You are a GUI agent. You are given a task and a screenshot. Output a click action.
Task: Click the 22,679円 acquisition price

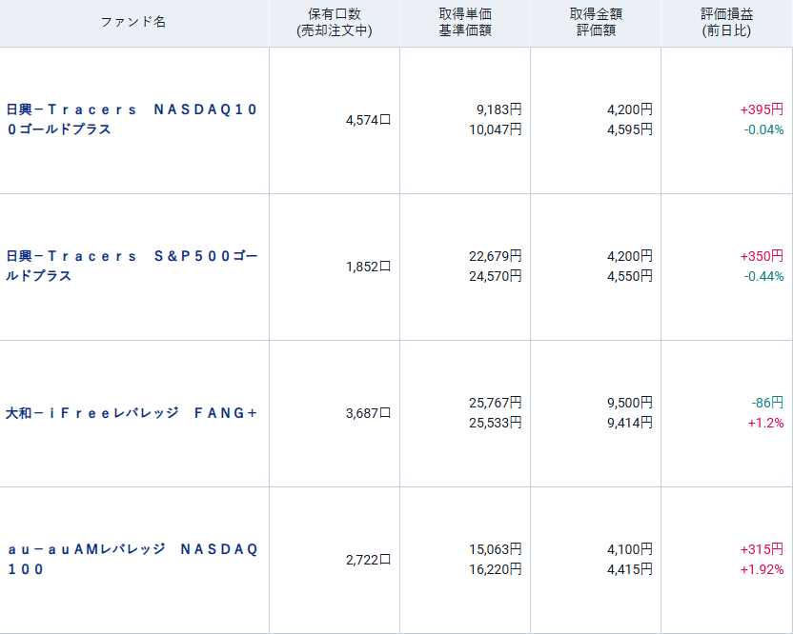point(495,256)
